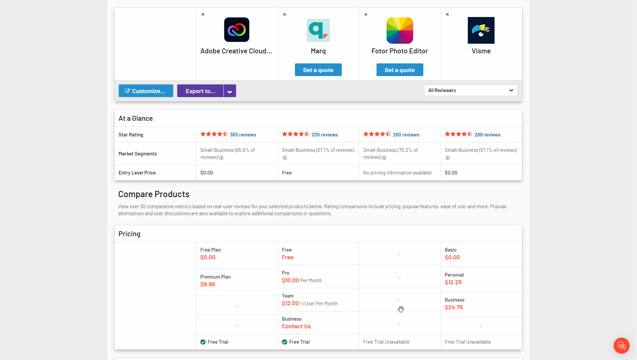Remove Adobe Creative Cloud from comparison
637x360 pixels.
coord(203,14)
